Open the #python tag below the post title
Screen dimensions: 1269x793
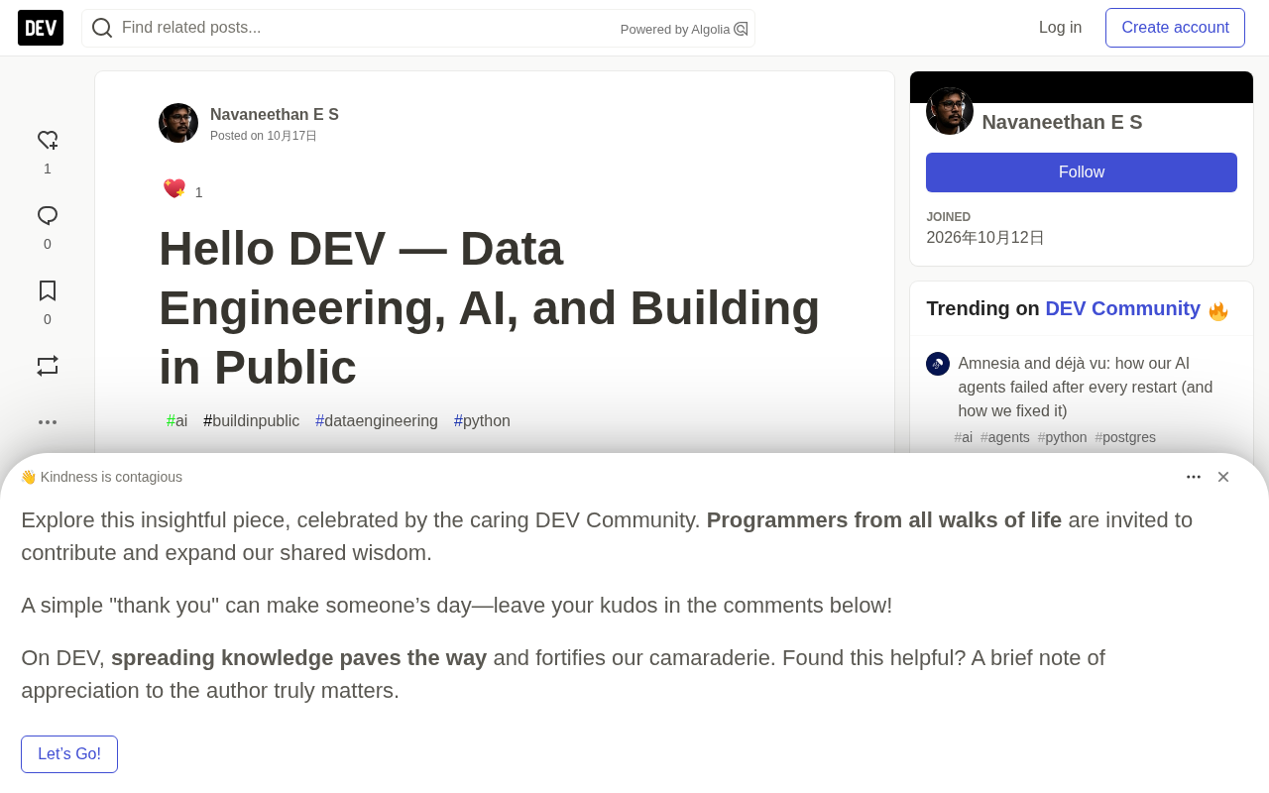[482, 421]
